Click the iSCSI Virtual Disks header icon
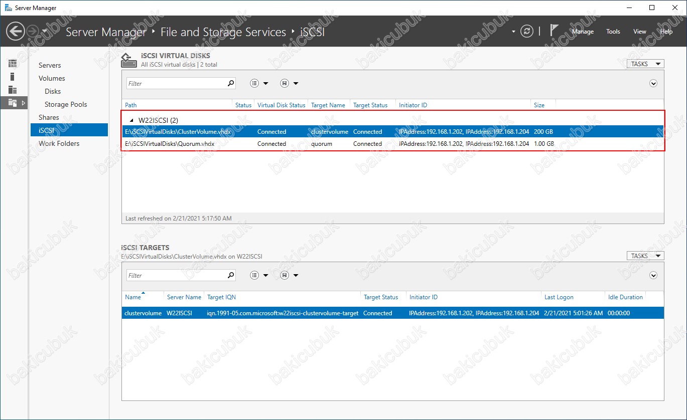Image resolution: width=687 pixels, height=420 pixels. click(x=129, y=60)
